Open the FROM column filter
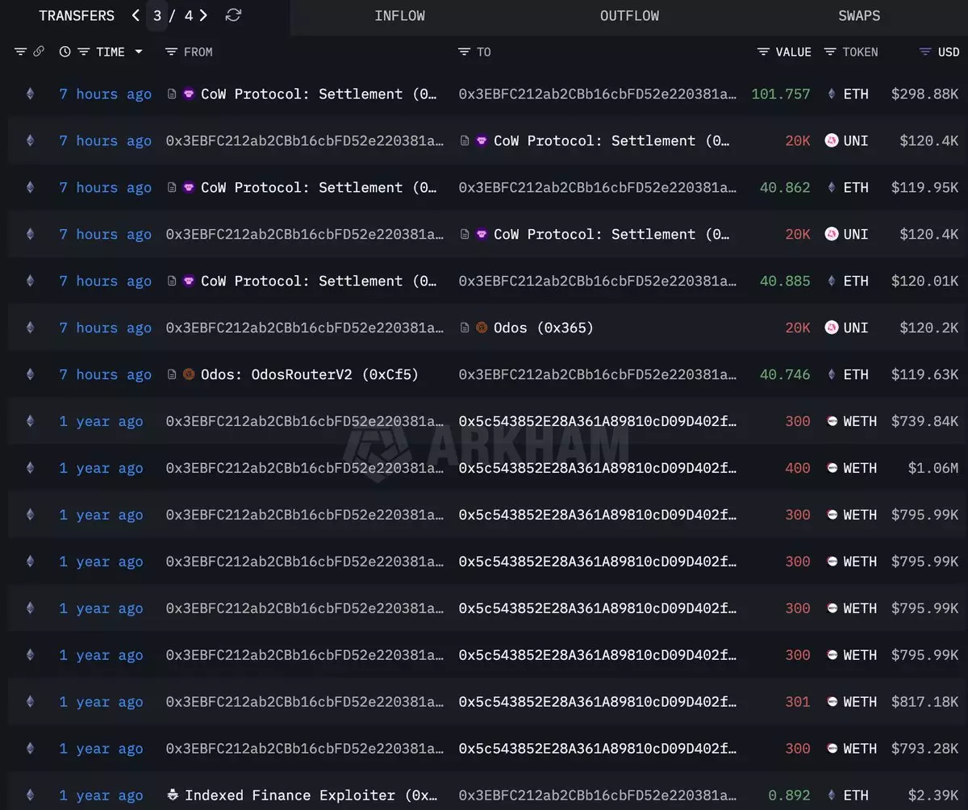This screenshot has height=810, width=968. (171, 52)
